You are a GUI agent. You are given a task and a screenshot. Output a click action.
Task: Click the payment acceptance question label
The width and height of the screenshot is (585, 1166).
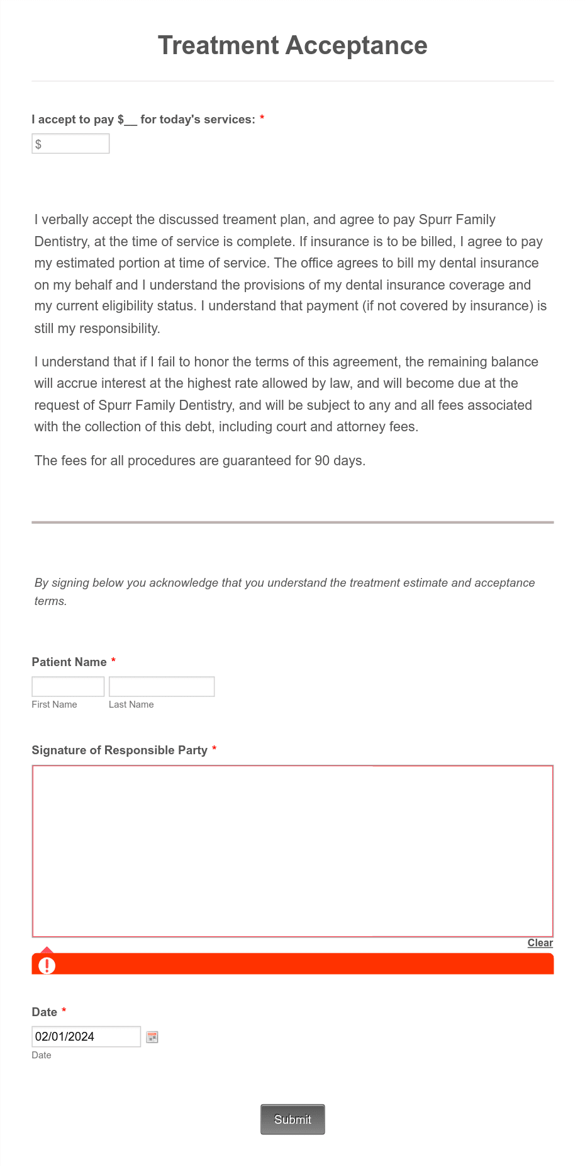145,119
